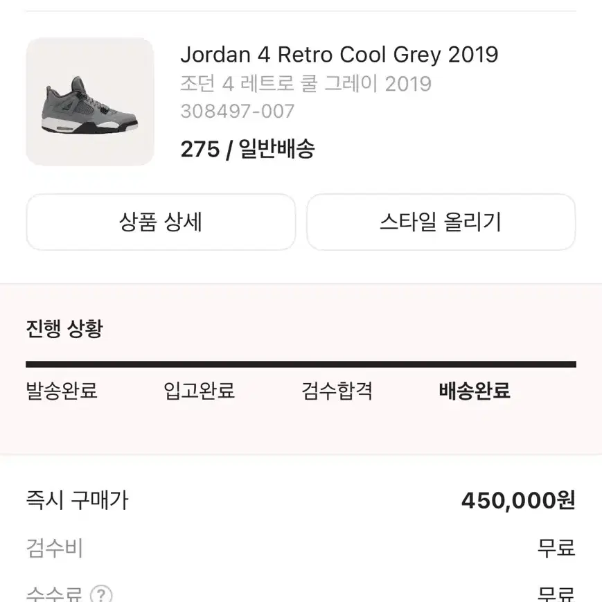
Task: Tap the 스타일 올리기 button
Action: [x=441, y=222]
